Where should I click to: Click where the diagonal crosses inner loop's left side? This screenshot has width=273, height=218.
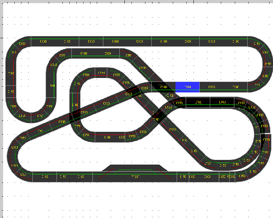[75, 115]
